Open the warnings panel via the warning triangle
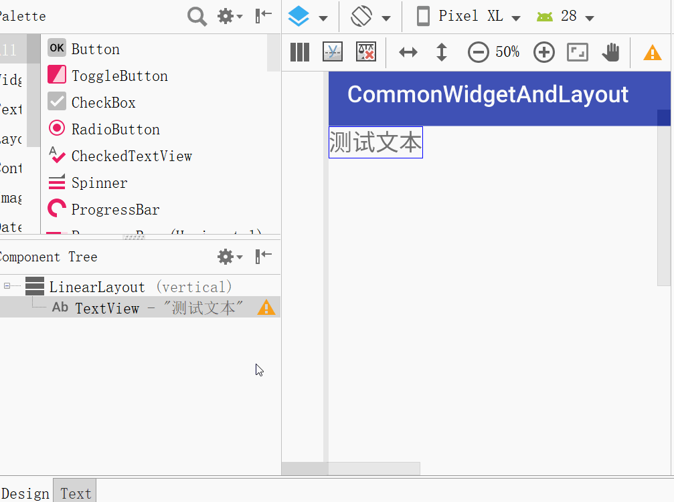674x502 pixels. (x=652, y=51)
